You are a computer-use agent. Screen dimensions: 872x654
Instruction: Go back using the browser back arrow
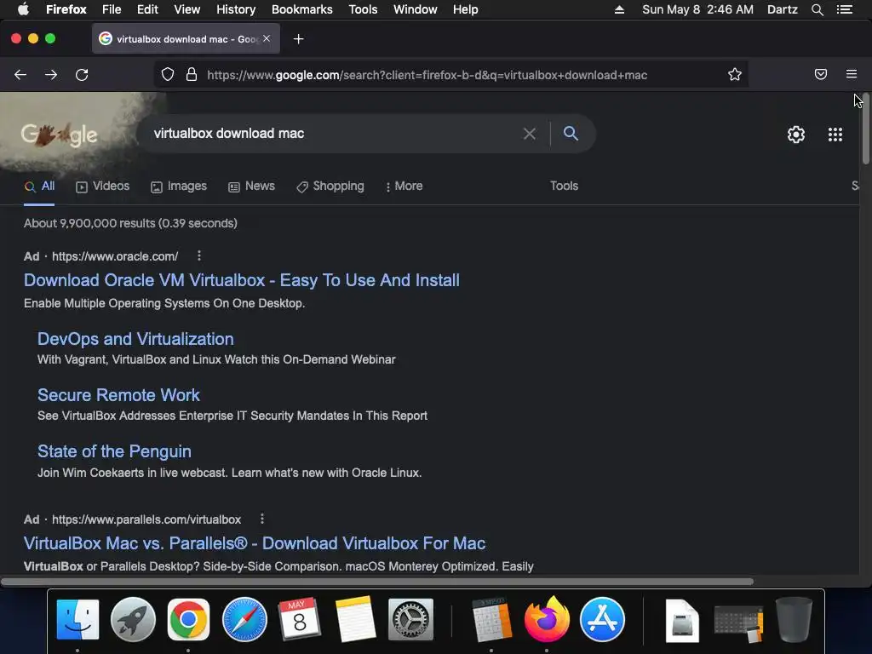pyautogui.click(x=20, y=75)
